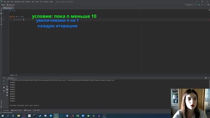This screenshot has height=118, width=210.
Task: Open Telegram from the taskbar
Action: [51, 116]
